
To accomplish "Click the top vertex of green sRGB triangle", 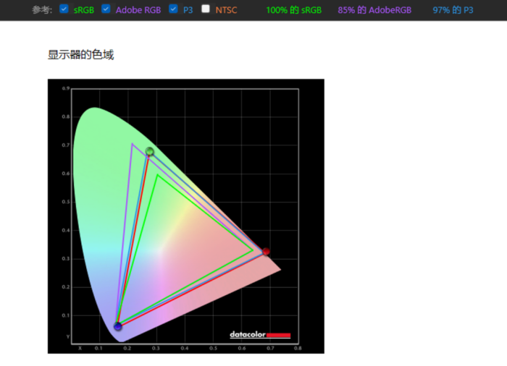I will [x=156, y=175].
